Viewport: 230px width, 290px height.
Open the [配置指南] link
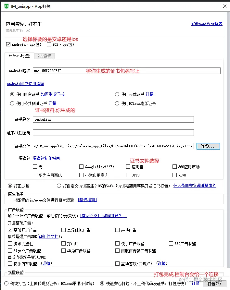[87, 200]
